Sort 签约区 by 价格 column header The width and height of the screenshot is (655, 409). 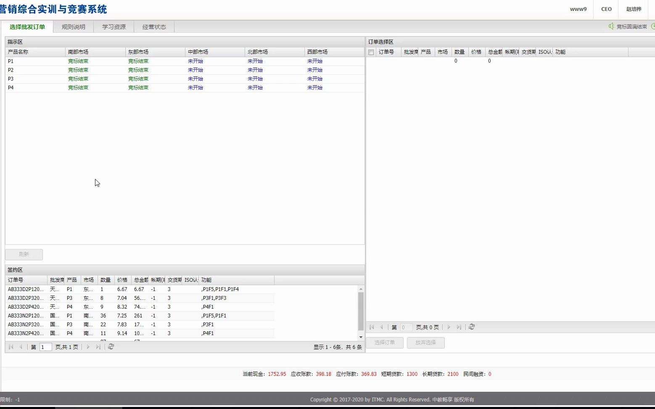click(x=123, y=280)
